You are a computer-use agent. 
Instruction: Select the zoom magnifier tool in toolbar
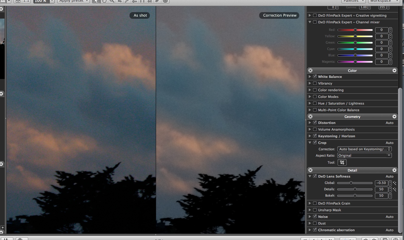[x=112, y=1]
